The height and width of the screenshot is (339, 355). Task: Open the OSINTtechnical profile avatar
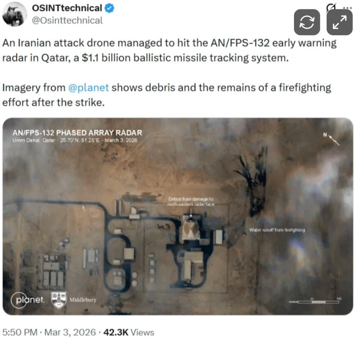point(14,14)
